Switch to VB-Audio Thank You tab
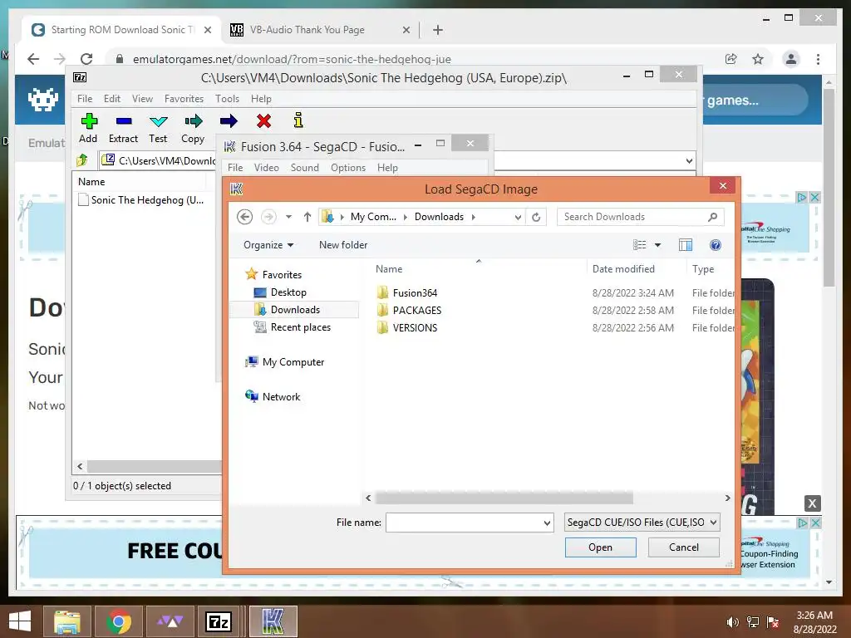Viewport: 851px width, 638px height. [320, 30]
